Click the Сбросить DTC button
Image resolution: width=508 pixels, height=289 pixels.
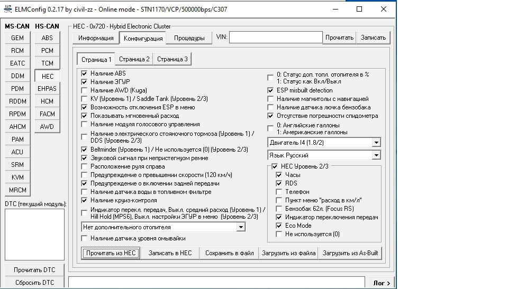35,283
